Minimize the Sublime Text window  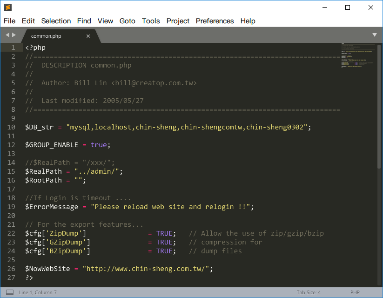click(x=325, y=7)
